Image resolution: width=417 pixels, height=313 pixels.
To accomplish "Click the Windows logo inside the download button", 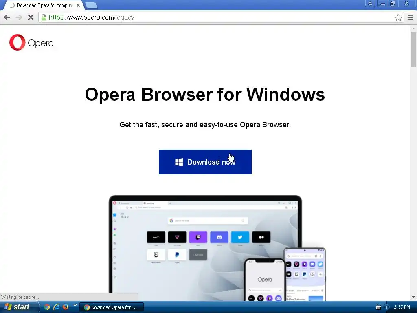I will (x=179, y=162).
